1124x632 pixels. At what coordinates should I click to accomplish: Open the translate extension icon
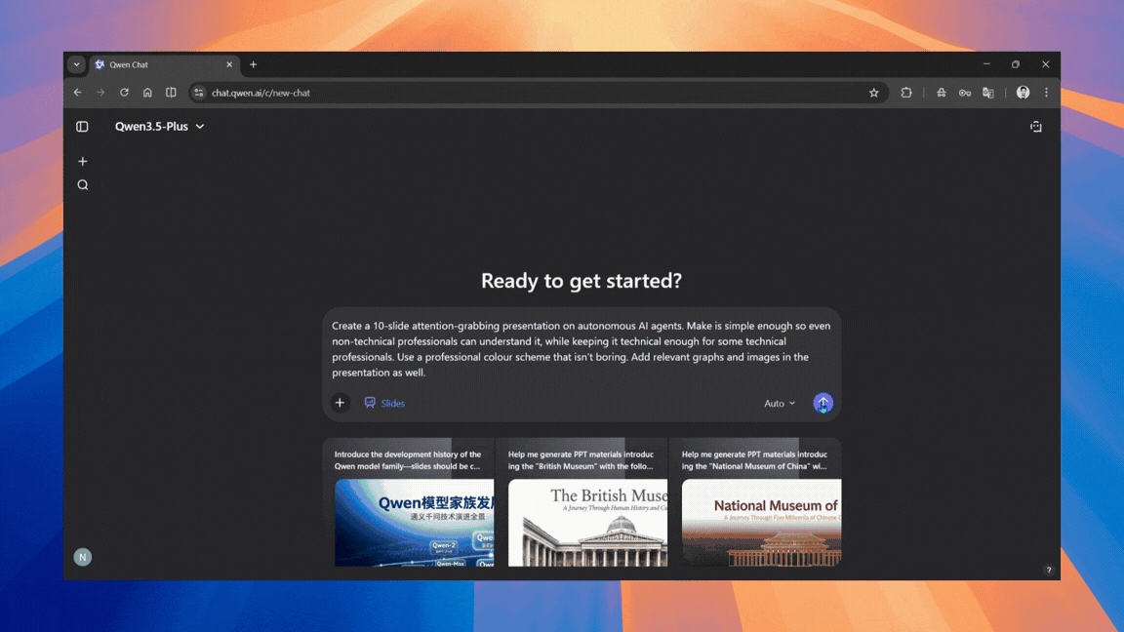click(x=988, y=93)
